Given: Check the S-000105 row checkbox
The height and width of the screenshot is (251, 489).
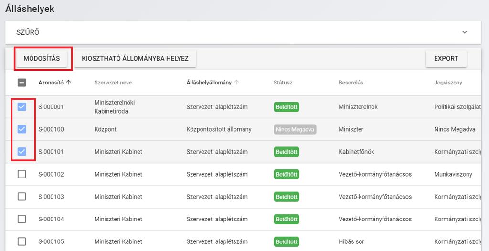Looking at the screenshot, I should point(22,241).
